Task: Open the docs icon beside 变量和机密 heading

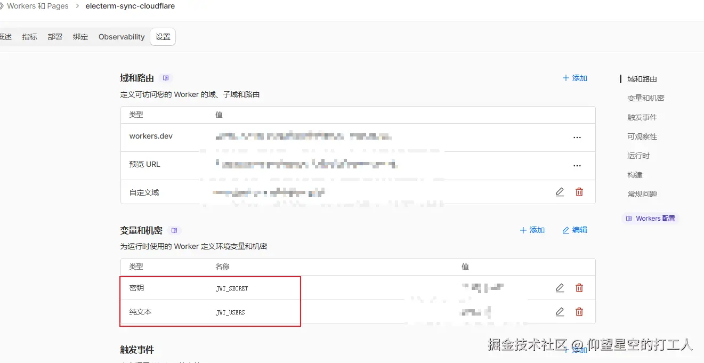Action: [x=174, y=230]
